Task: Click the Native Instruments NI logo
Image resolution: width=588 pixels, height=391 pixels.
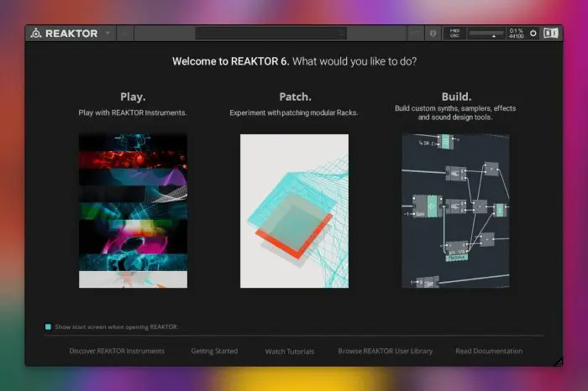Action: [x=550, y=34]
